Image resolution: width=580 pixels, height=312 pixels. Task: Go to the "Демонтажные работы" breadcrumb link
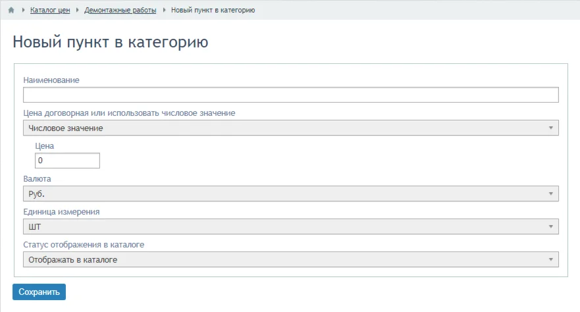120,10
